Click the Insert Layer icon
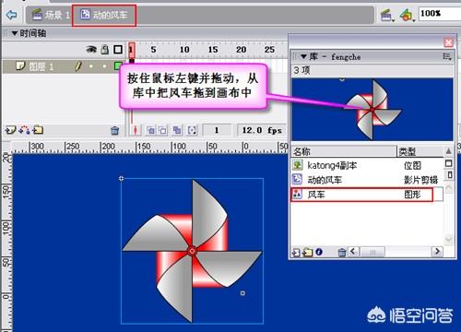 point(10,130)
